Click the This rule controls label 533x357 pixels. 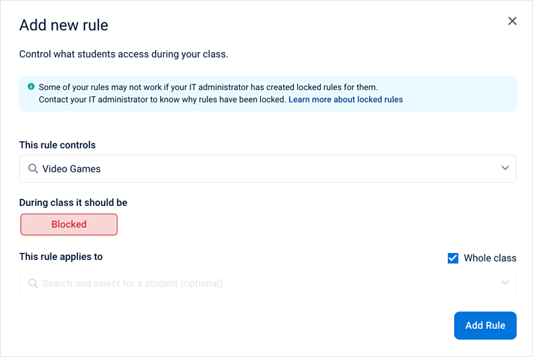pos(58,145)
